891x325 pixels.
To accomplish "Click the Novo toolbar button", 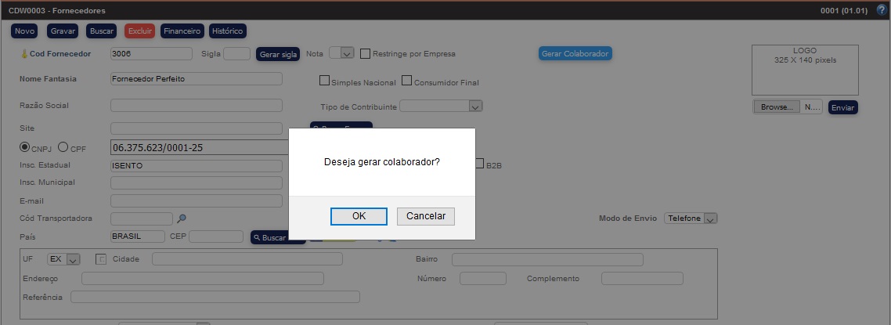I will (25, 31).
